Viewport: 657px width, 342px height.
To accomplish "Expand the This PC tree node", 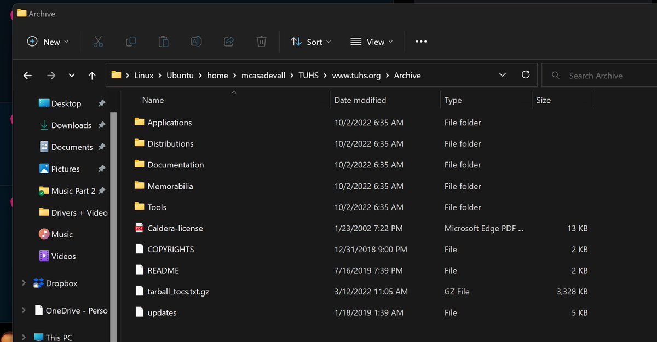I will 24,337.
